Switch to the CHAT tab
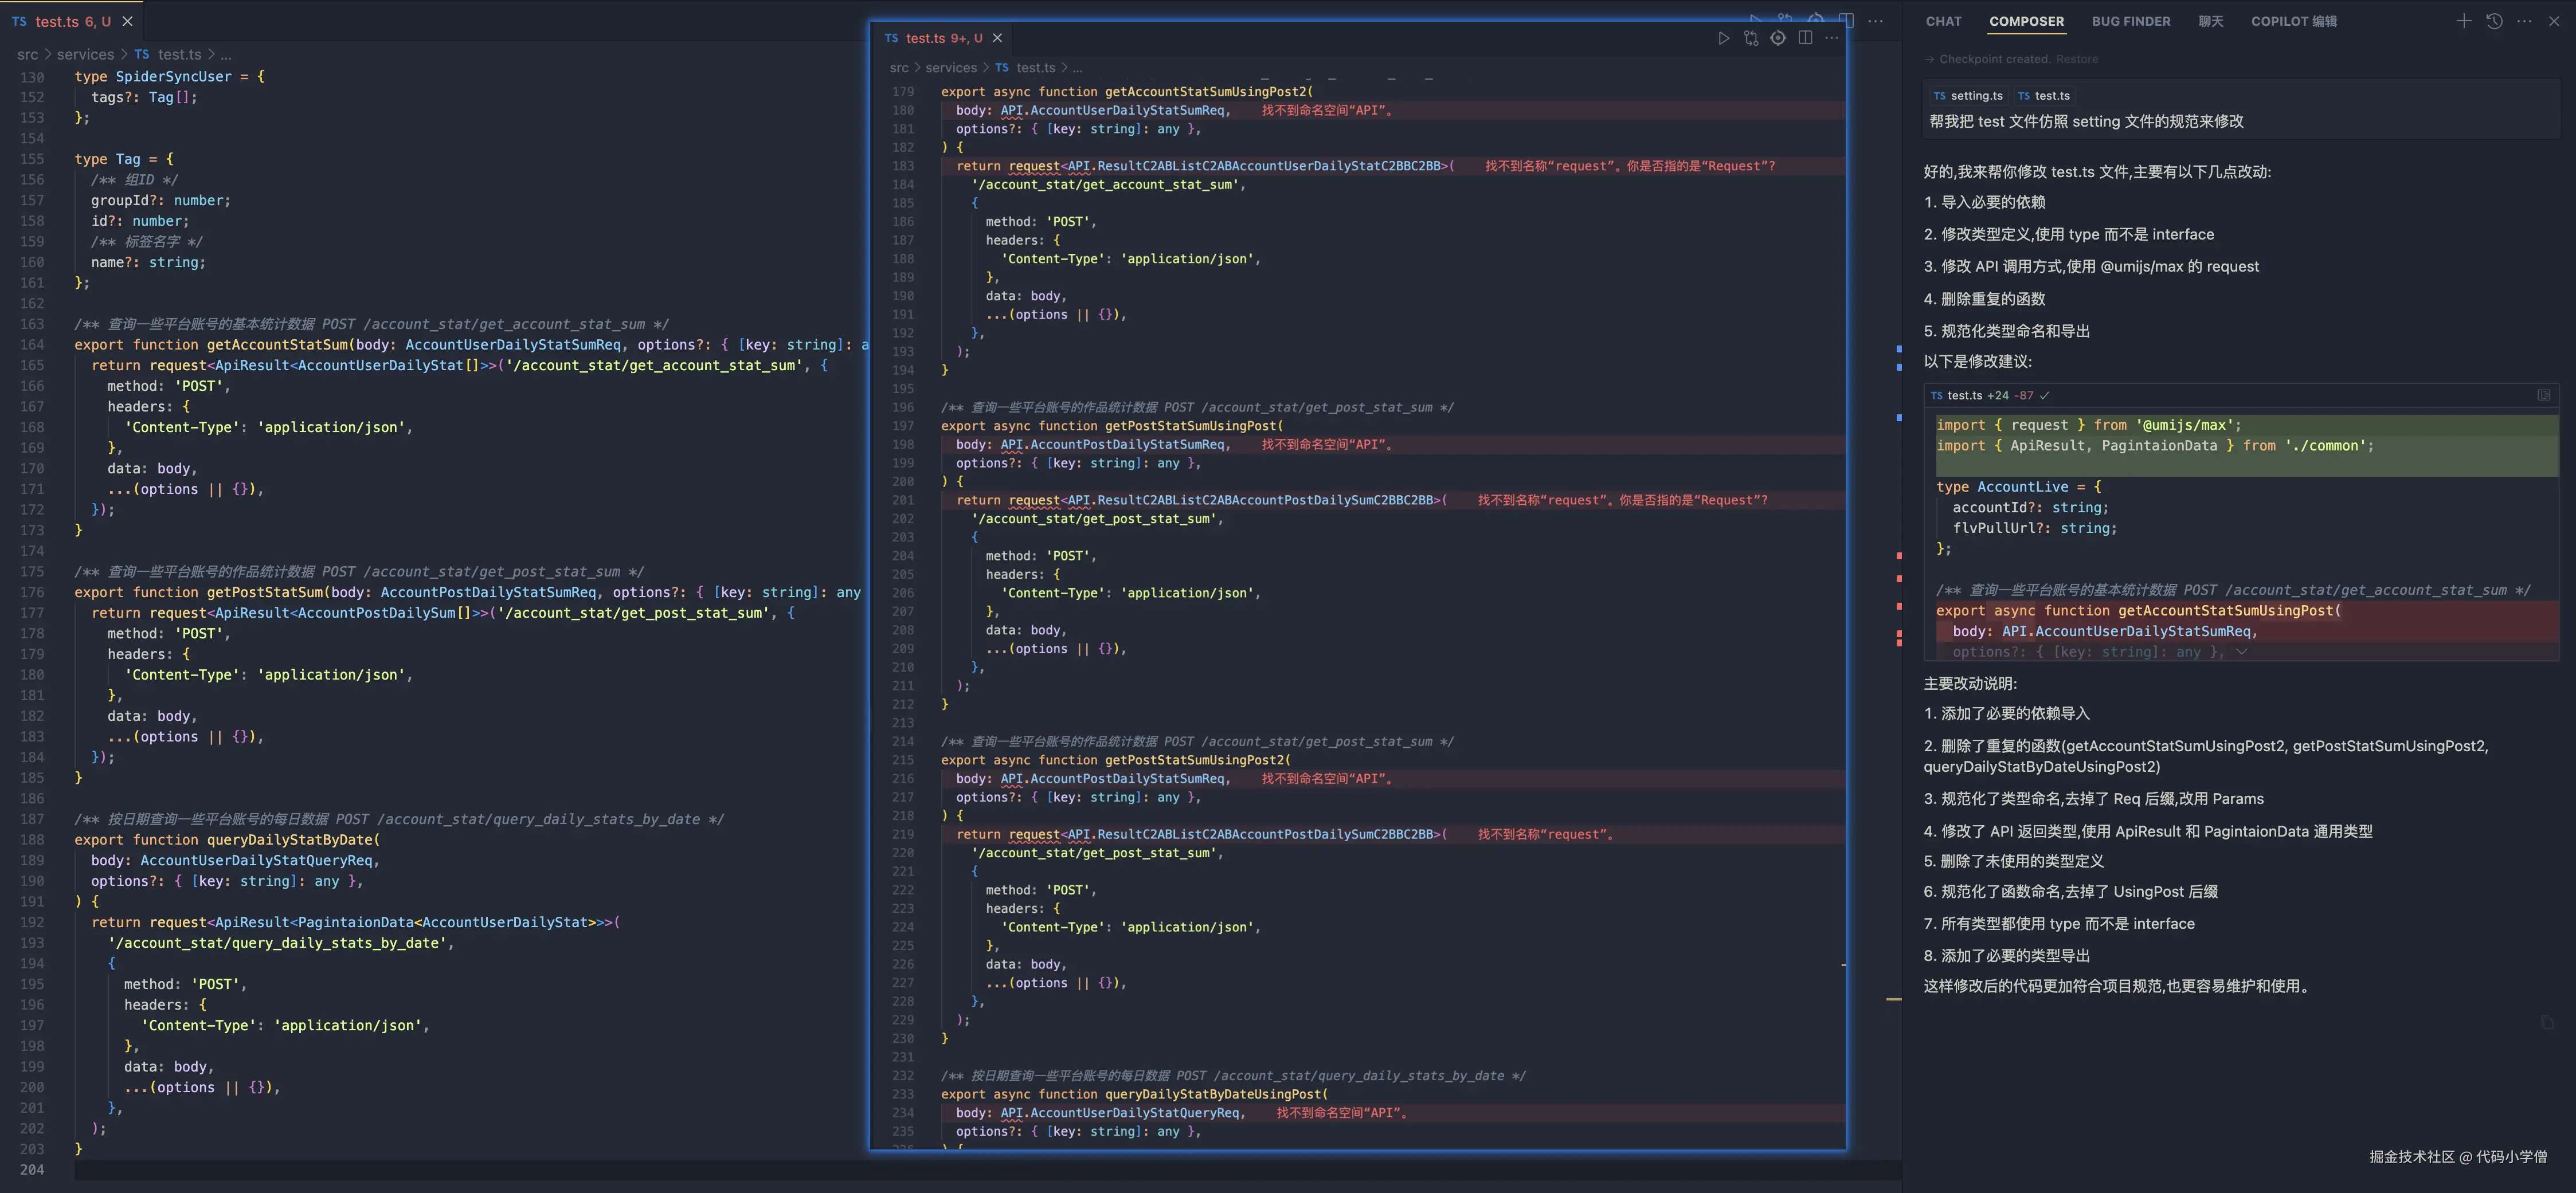This screenshot has height=1193, width=2576. click(x=1943, y=21)
